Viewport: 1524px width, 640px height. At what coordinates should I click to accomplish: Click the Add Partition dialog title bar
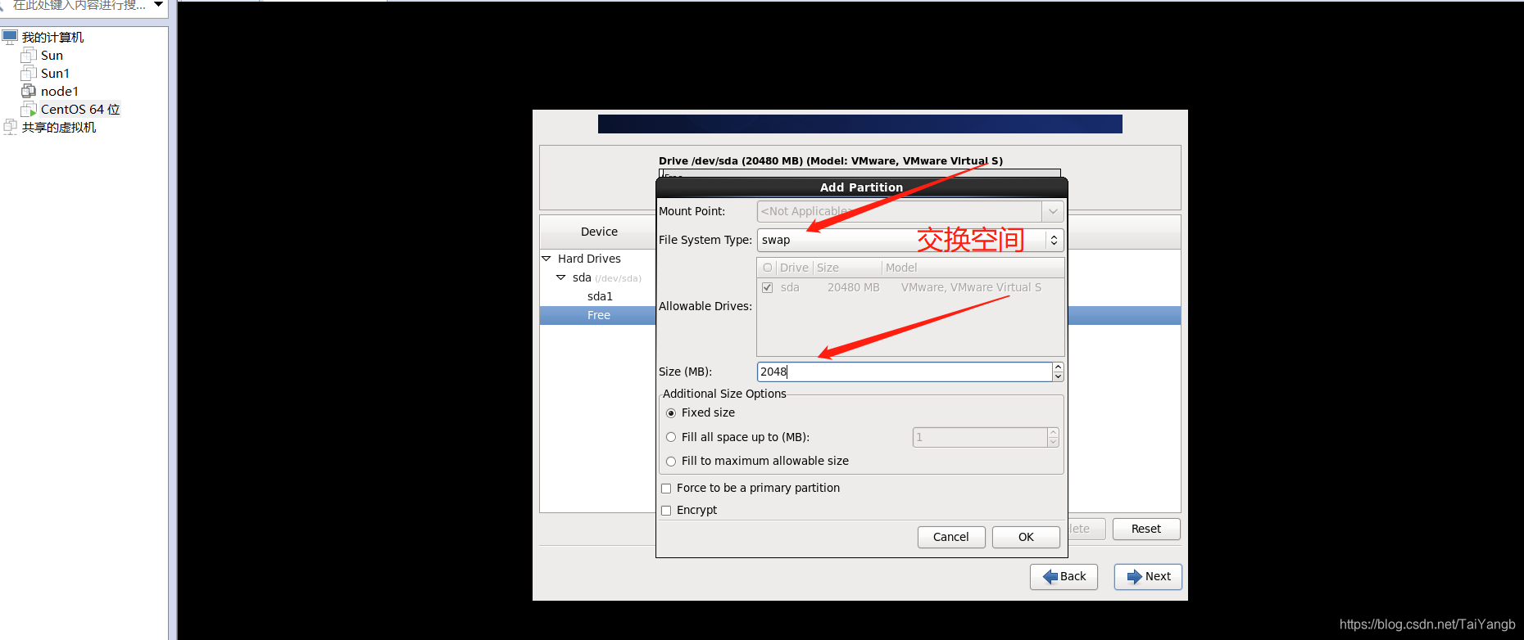[x=862, y=187]
